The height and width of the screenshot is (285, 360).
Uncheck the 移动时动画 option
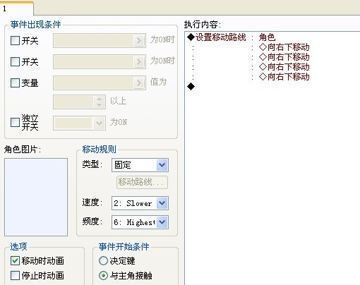[15, 260]
